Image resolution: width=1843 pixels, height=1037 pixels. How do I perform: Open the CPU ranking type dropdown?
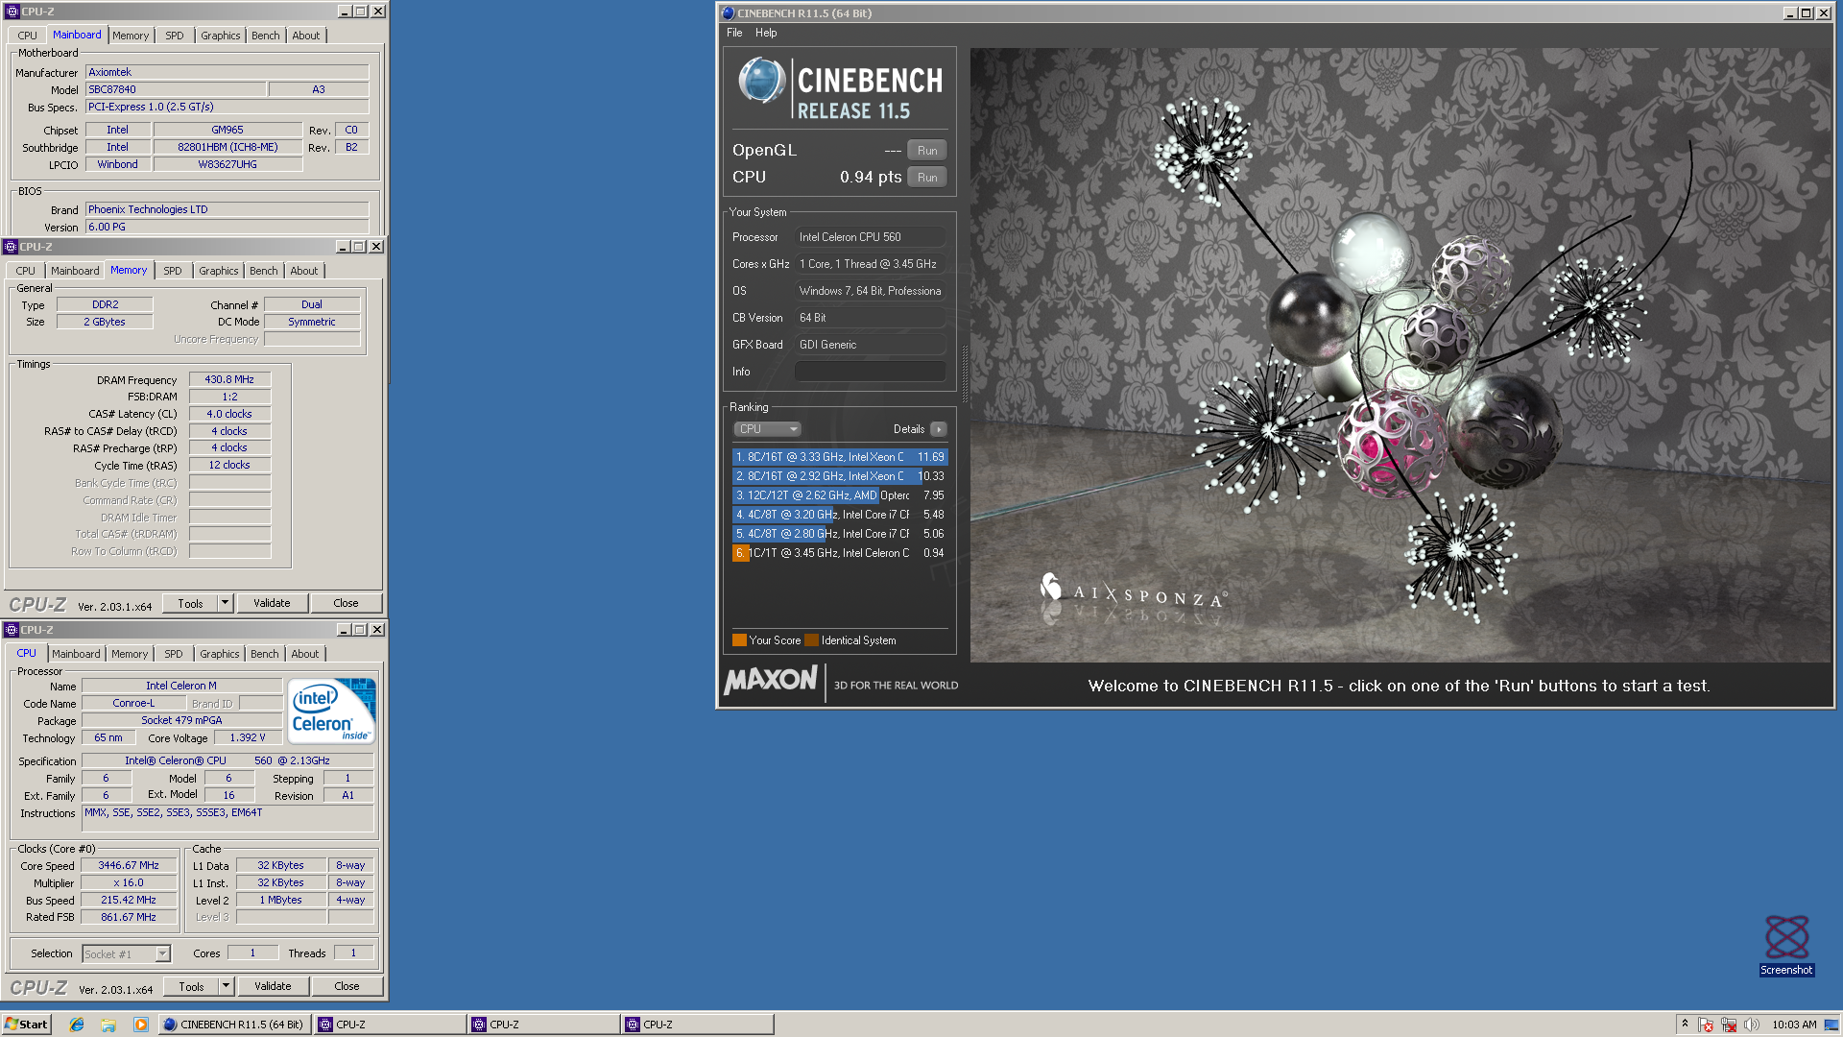[766, 429]
